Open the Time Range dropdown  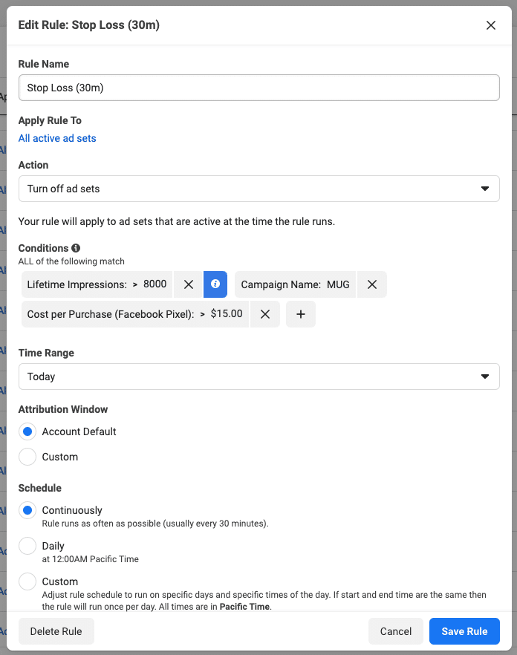pos(258,377)
